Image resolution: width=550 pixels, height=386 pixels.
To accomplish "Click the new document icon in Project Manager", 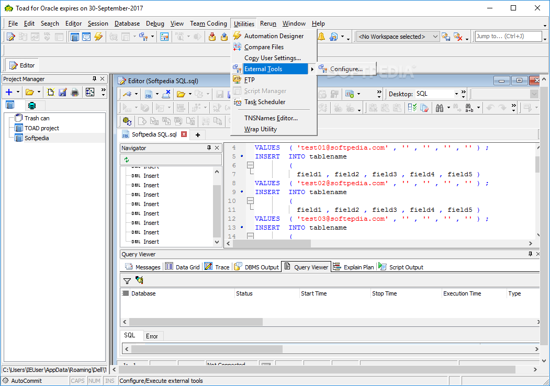I will [51, 92].
